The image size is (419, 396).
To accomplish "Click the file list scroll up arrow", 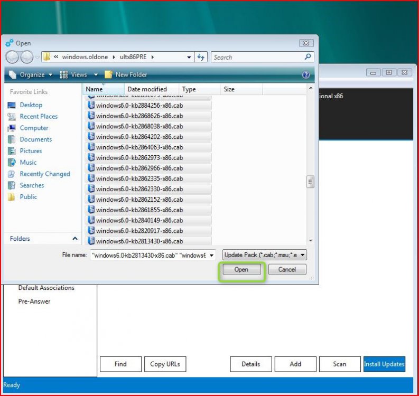I will pyautogui.click(x=311, y=88).
